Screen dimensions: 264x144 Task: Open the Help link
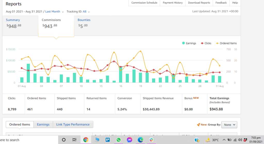pos(235,3)
